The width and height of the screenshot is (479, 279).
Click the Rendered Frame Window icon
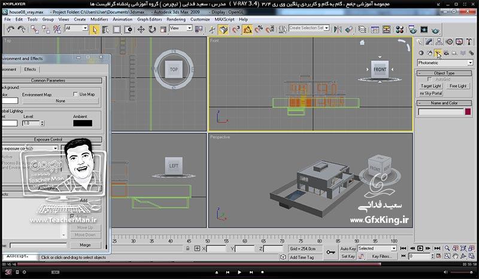point(424,30)
